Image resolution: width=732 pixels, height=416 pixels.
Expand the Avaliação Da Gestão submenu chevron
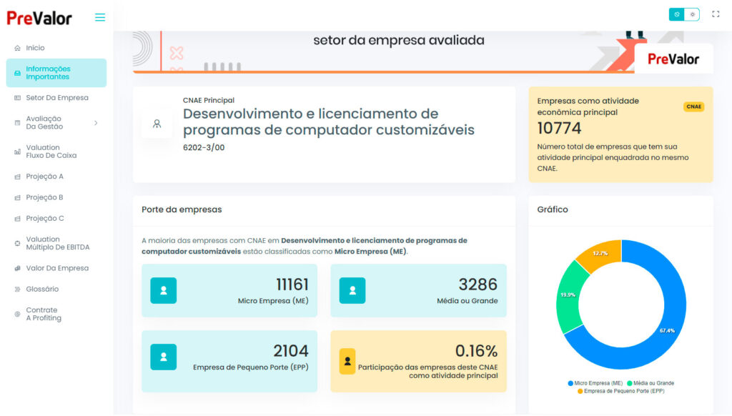[x=96, y=123]
